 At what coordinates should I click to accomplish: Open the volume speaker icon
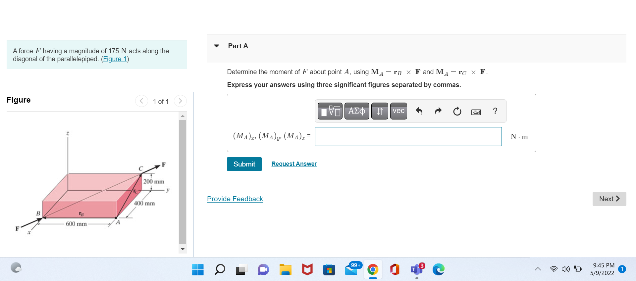tap(565, 269)
